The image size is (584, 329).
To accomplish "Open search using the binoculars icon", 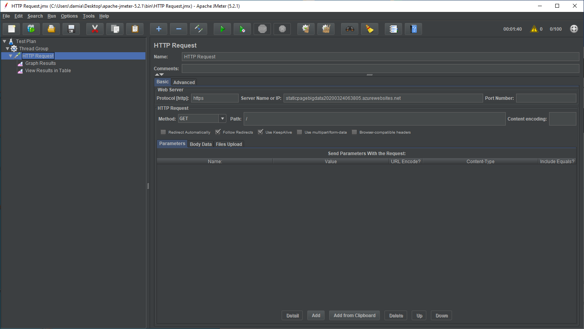I will 350,29.
